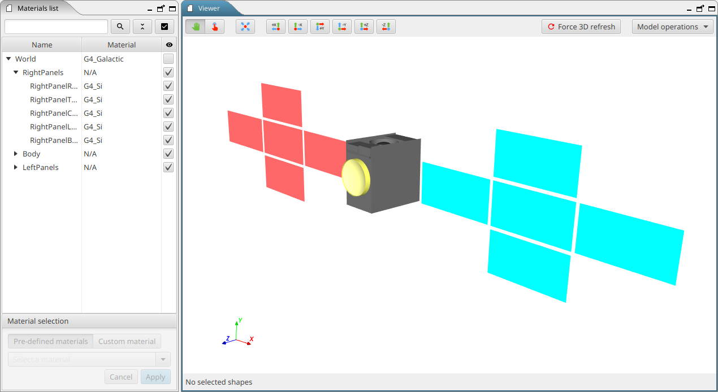Activate the pick/select pointer tool
Image resolution: width=718 pixels, height=392 pixels.
(215, 26)
